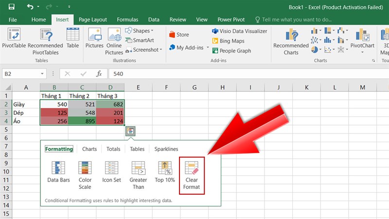The width and height of the screenshot is (389, 219).
Task: Select column E header
Action: click(x=138, y=87)
